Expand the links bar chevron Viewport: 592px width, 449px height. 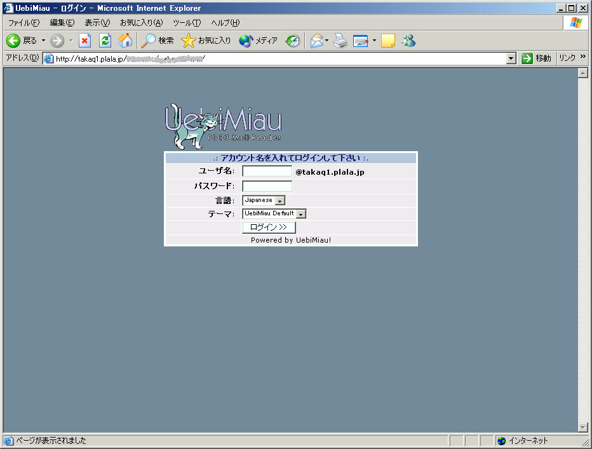(x=583, y=57)
